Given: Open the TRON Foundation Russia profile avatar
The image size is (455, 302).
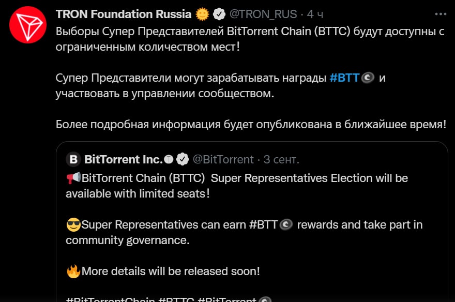Looking at the screenshot, I should point(28,25).
